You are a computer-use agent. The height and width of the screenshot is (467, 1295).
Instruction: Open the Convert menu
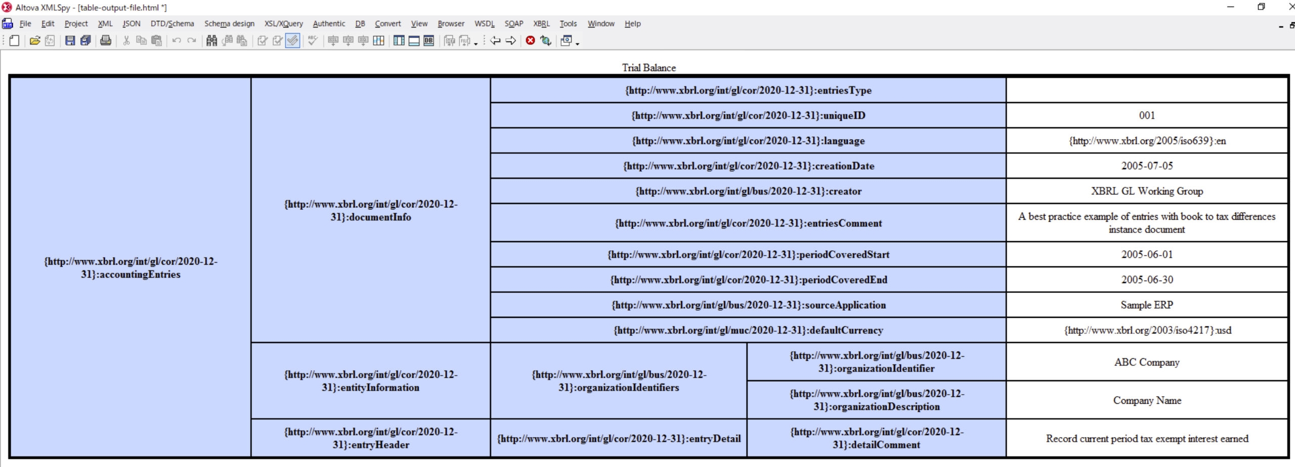click(x=387, y=24)
